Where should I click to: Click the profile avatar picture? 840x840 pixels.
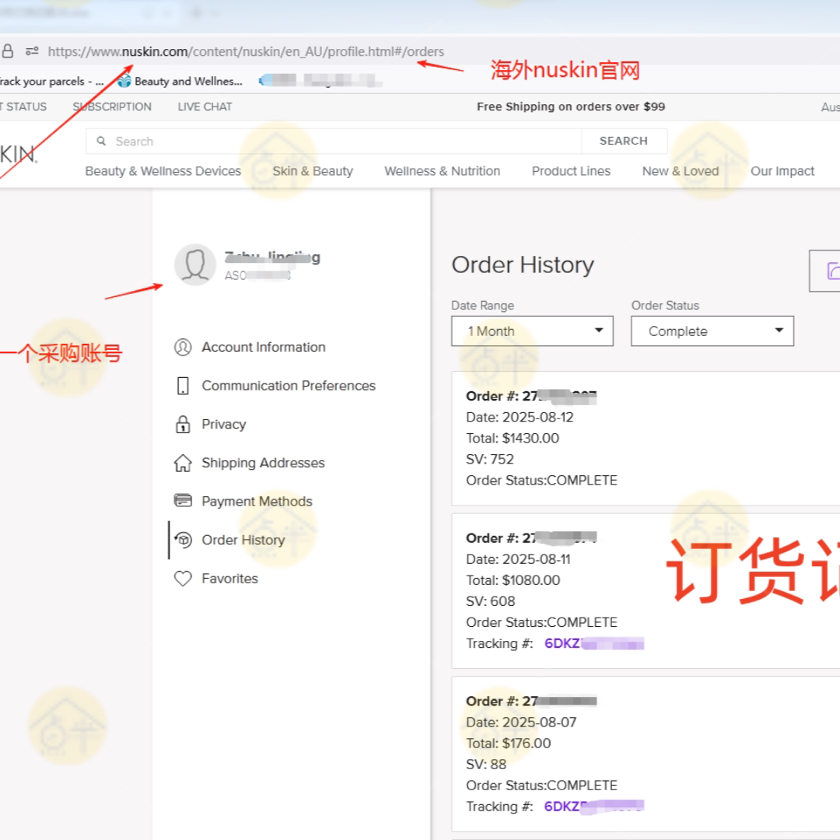[195, 264]
